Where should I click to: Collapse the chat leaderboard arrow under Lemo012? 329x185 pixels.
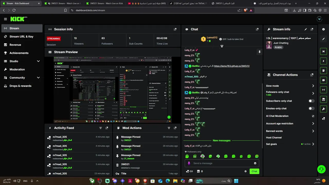222,46
